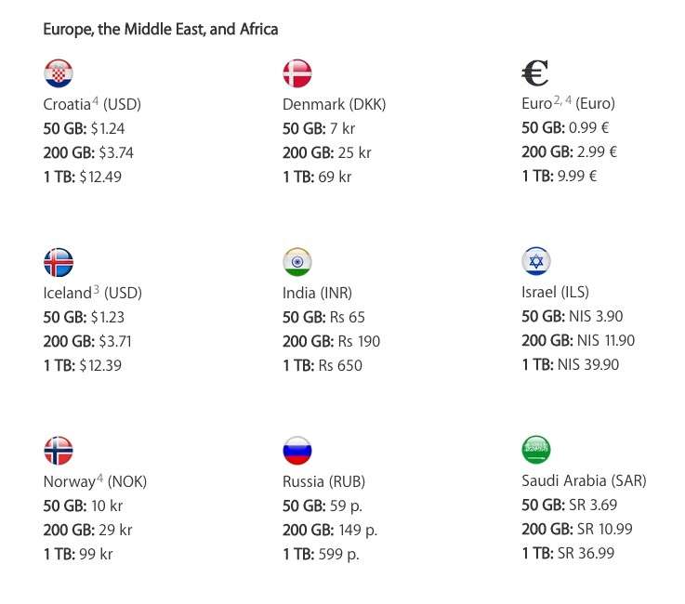Select the Europe, Middle East, and Africa heading
Image resolution: width=685 pixels, height=604 pixels.
pos(160,29)
